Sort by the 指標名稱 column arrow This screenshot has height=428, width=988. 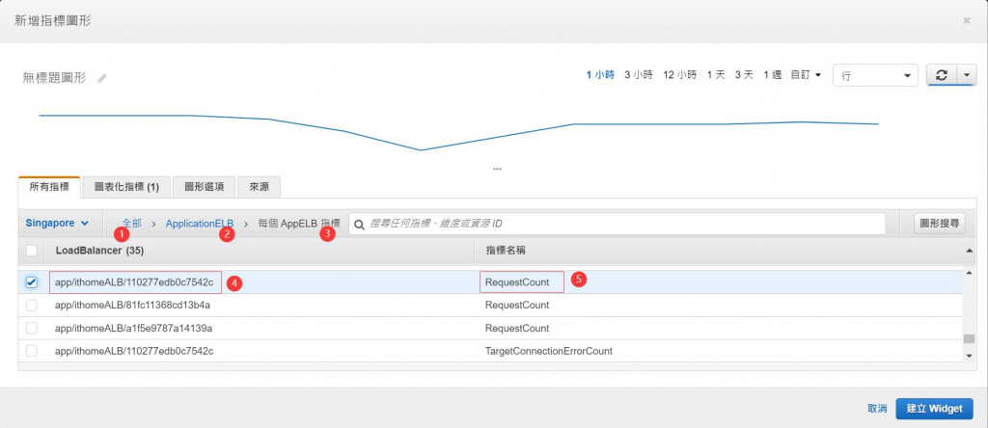(969, 251)
